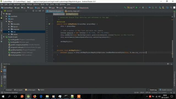This screenshot has width=176, height=99.
Task: Open Firefox from the Windows taskbar
Action: pos(35,97)
